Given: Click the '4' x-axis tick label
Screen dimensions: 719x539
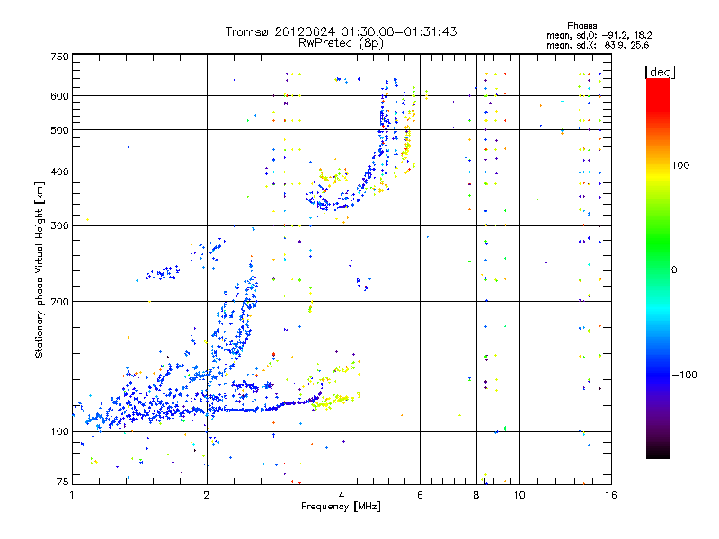Looking at the screenshot, I should point(342,495).
